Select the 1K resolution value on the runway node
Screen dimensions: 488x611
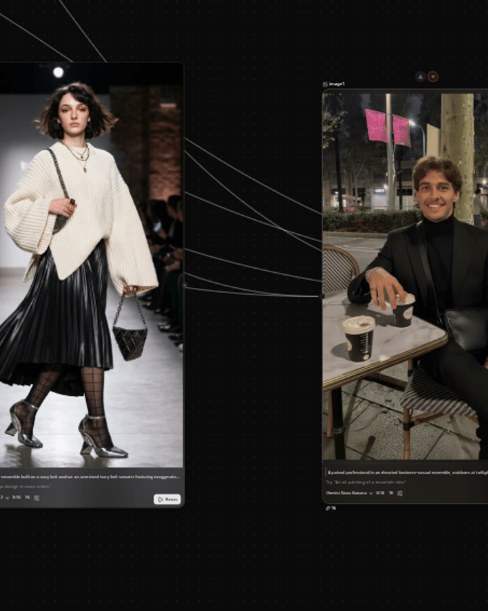tap(28, 498)
